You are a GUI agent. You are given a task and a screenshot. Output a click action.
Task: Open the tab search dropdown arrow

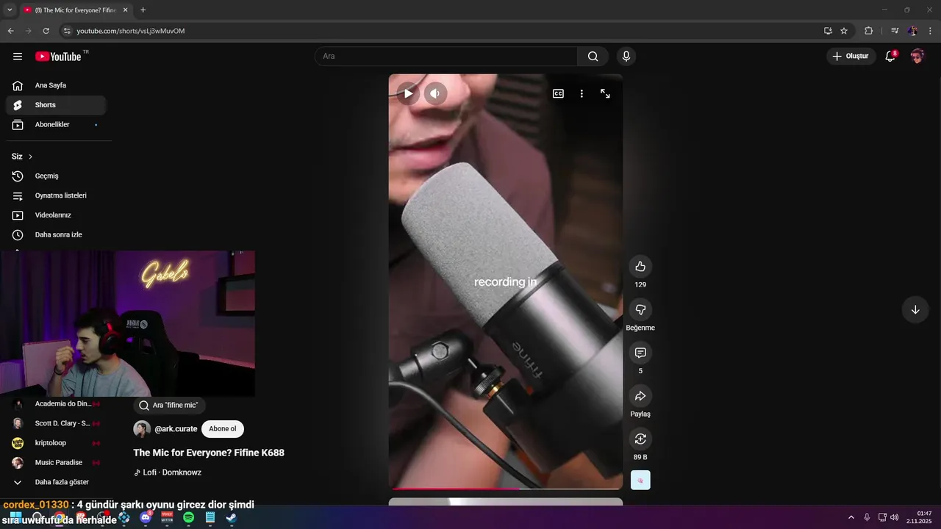point(10,10)
